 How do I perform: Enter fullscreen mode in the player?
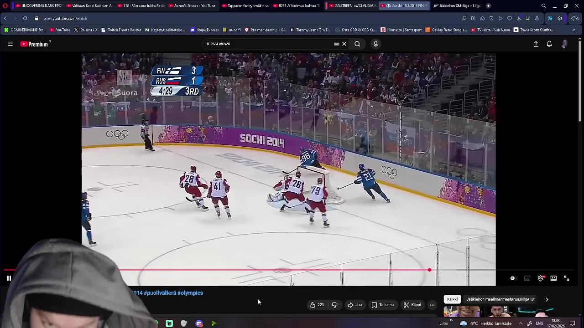[x=567, y=278]
